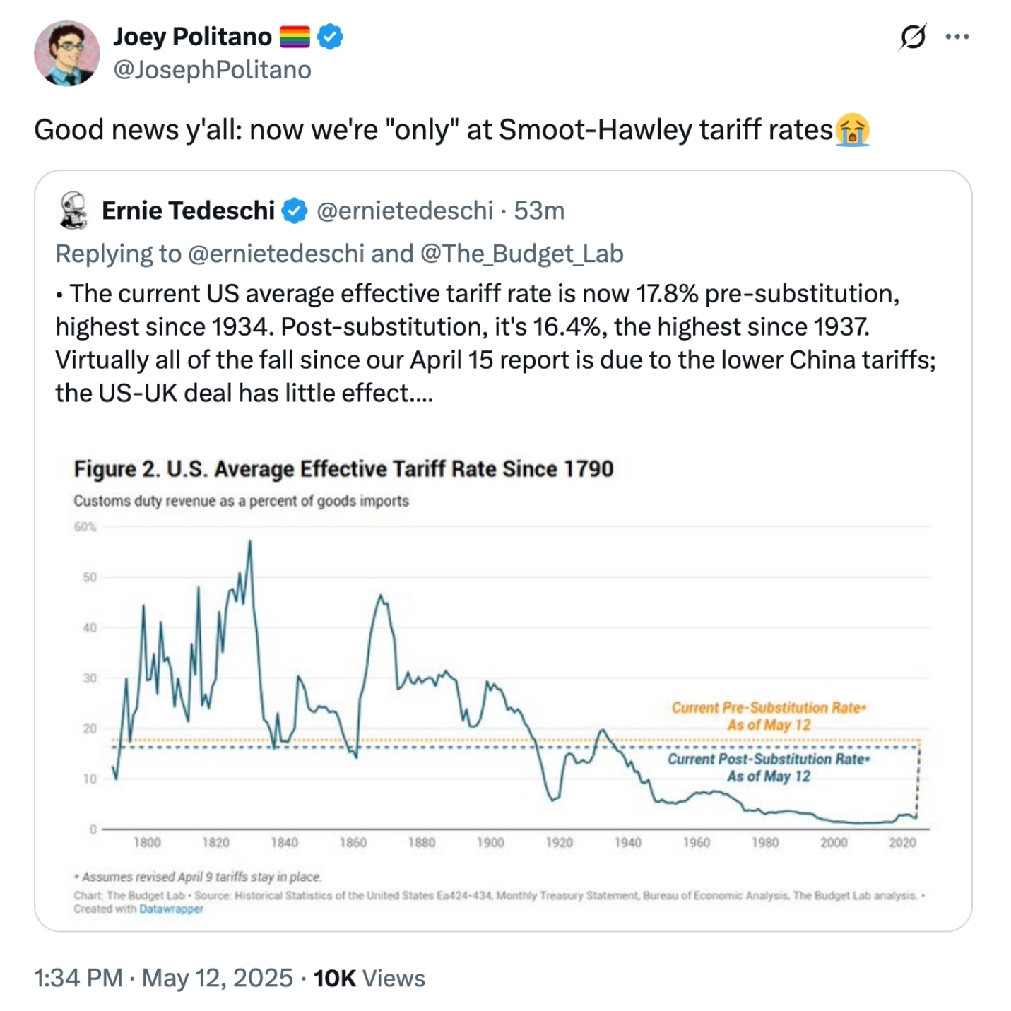The width and height of the screenshot is (1011, 1011).
Task: Click the @ernietedeschi handle next to 53m
Action: pos(404,211)
